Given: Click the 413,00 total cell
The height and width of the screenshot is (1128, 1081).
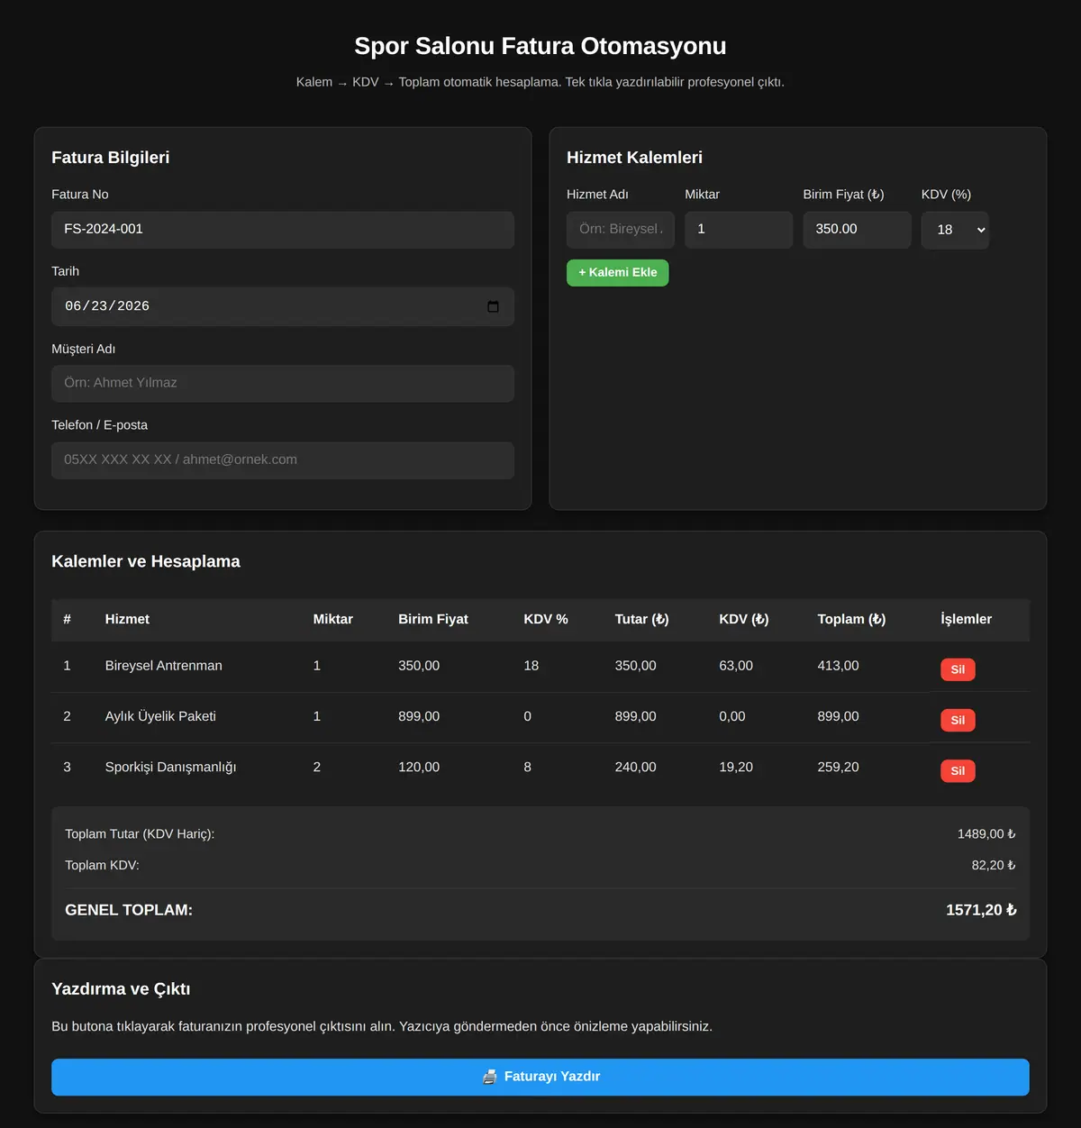Looking at the screenshot, I should tap(838, 666).
